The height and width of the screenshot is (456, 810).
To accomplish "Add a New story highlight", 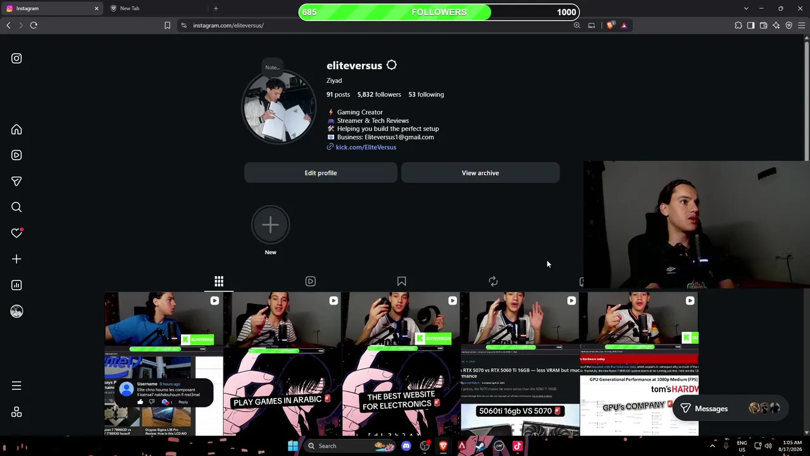I will [x=270, y=225].
